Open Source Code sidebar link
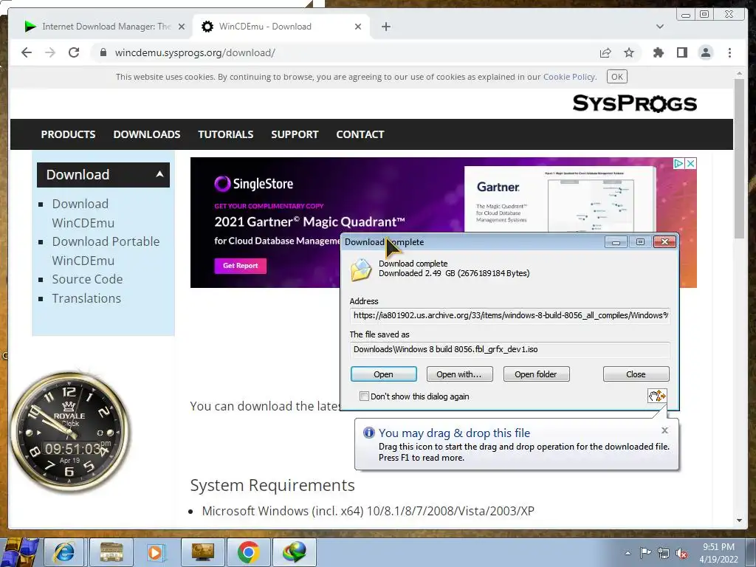 [x=87, y=279]
